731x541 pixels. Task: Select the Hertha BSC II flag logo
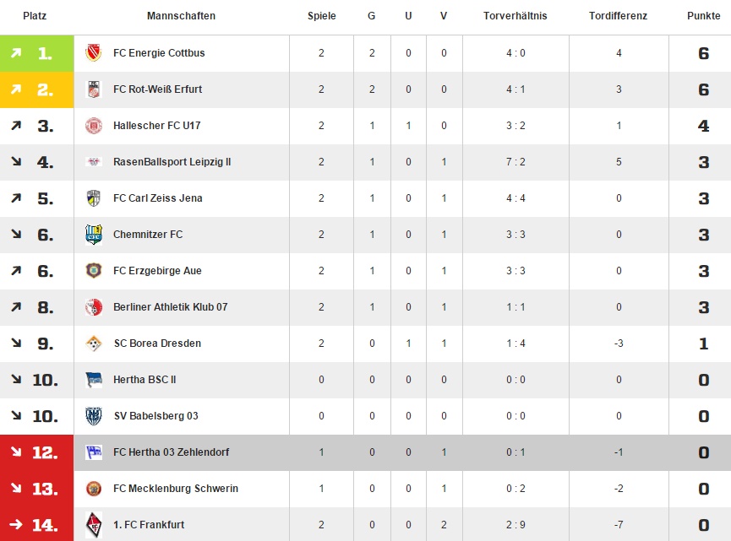[94, 380]
